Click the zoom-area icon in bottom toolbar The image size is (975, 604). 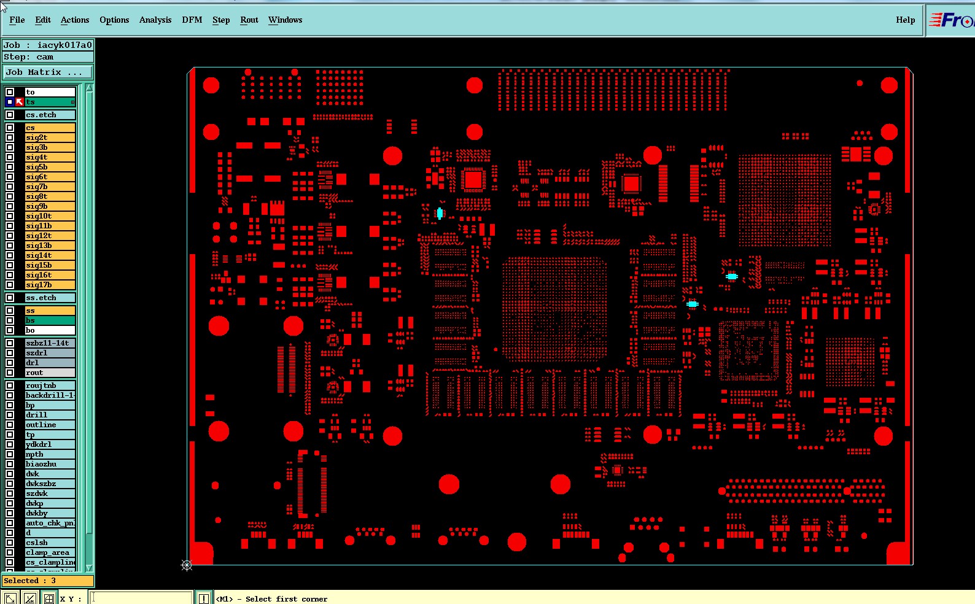coord(10,598)
